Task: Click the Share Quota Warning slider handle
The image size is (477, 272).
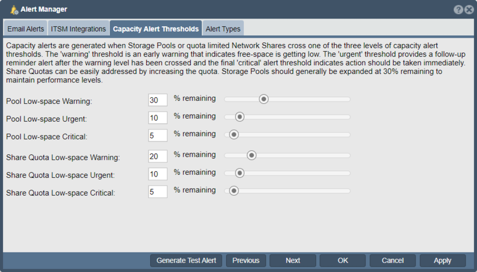Action: click(252, 155)
